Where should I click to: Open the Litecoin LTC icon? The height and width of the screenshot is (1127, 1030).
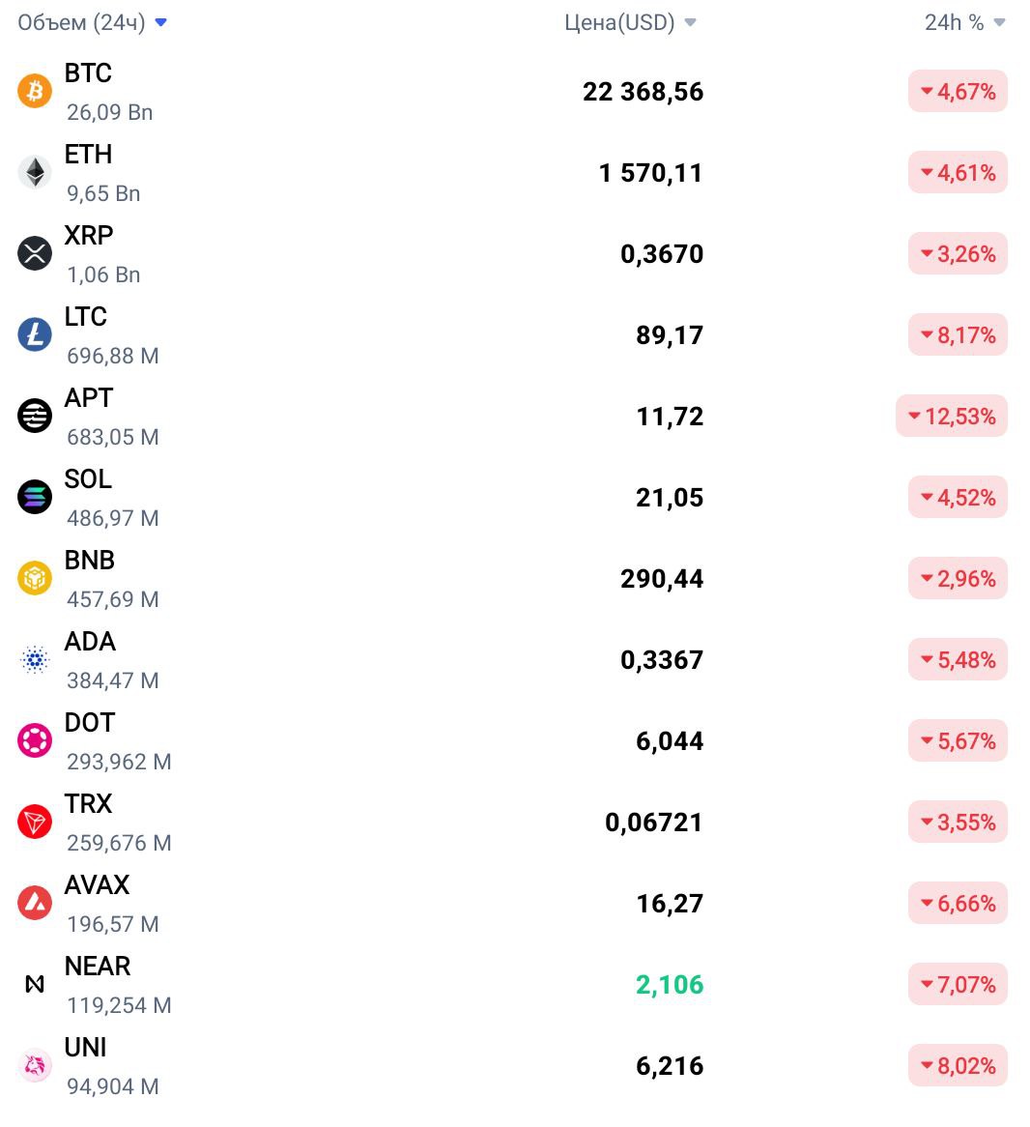pos(35,335)
